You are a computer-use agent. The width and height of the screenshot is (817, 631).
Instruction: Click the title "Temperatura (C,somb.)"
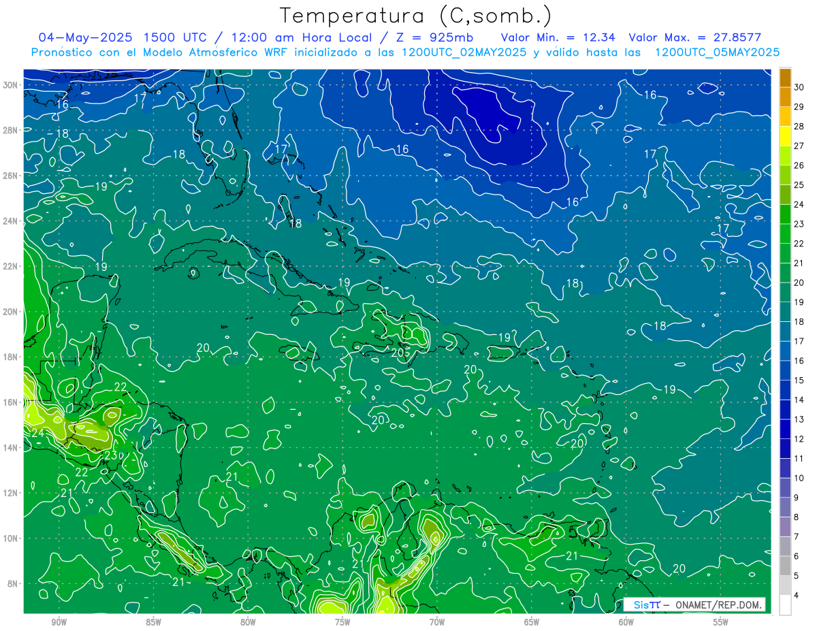[416, 16]
